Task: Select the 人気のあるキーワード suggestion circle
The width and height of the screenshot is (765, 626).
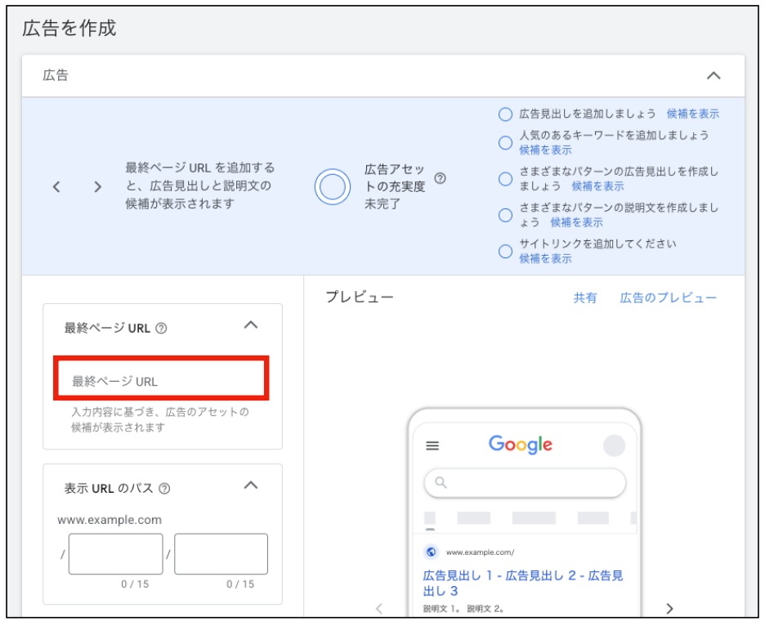Action: pos(505,143)
